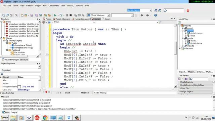This screenshot has height=121, width=215.
Task: Click the single Save disk icon
Action: pyautogui.click(x=32, y=15)
